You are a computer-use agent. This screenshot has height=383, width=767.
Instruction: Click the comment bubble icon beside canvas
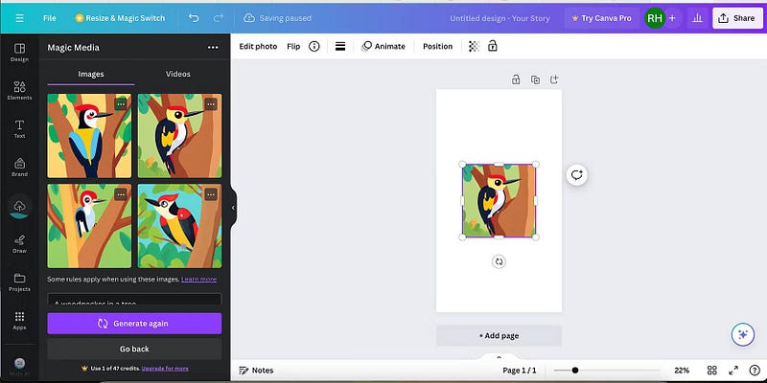[x=577, y=175]
